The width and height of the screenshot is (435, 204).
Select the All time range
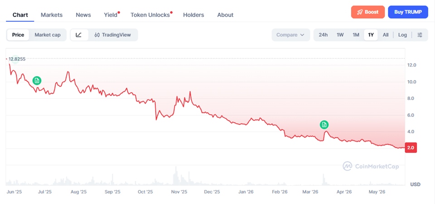386,35
